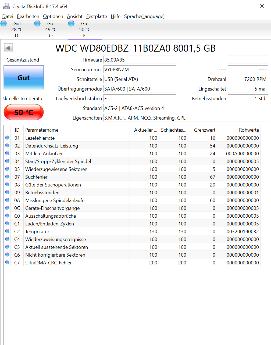
Task: Click the blue health circle for drive F:
Action: click(x=71, y=23)
